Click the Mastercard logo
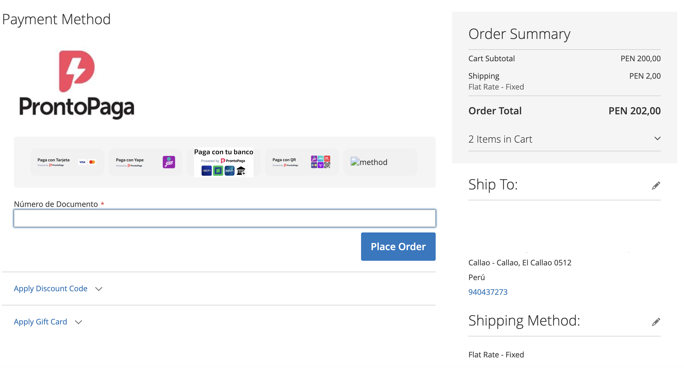The width and height of the screenshot is (684, 368). coord(92,162)
